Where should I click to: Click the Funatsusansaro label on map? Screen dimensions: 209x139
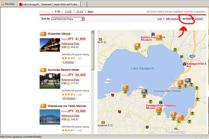click(x=176, y=132)
